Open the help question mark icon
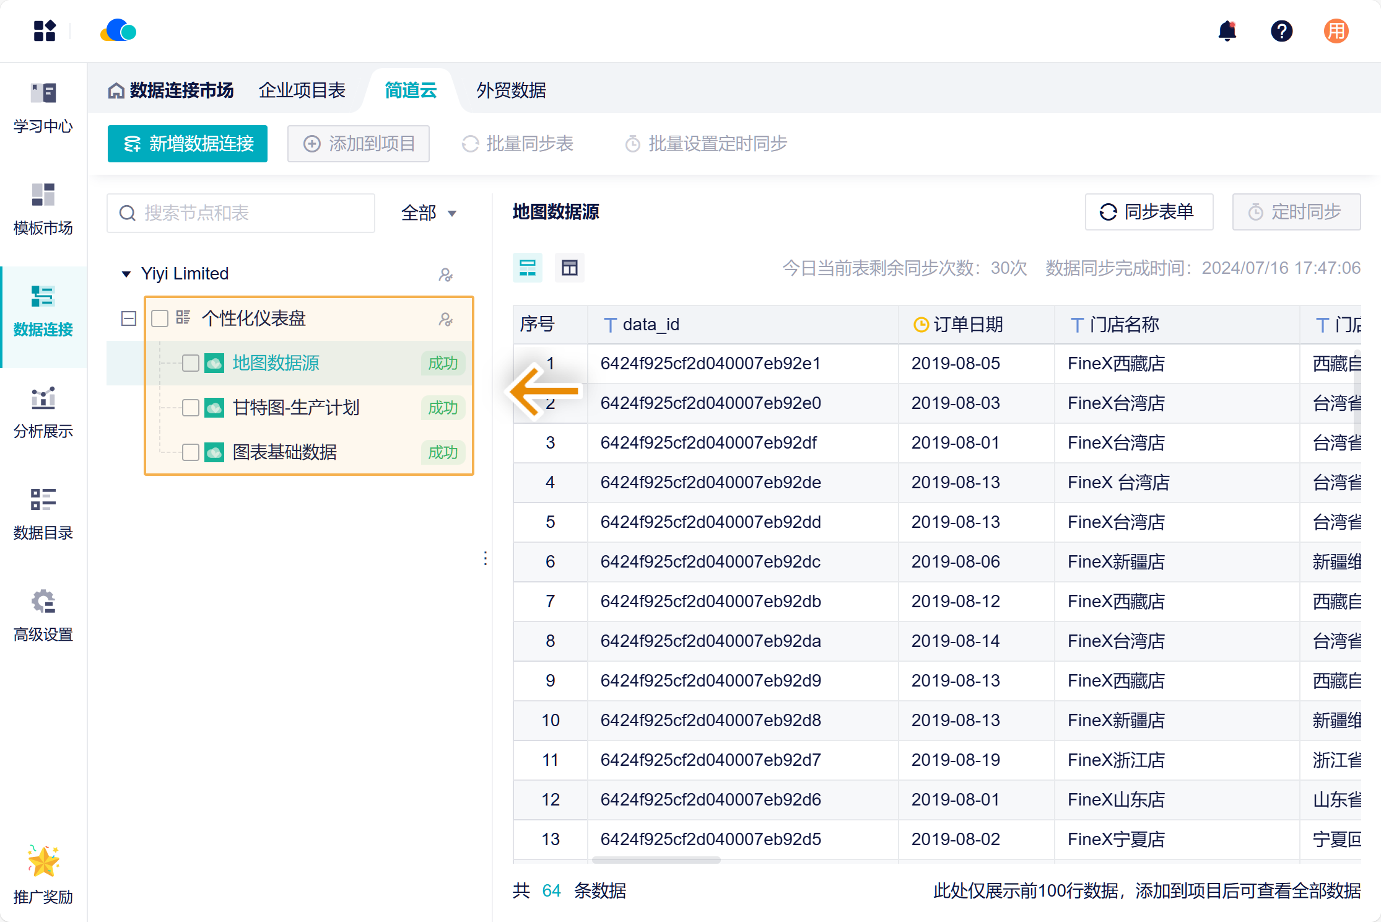Screen dimensions: 1381x922 click(1281, 31)
